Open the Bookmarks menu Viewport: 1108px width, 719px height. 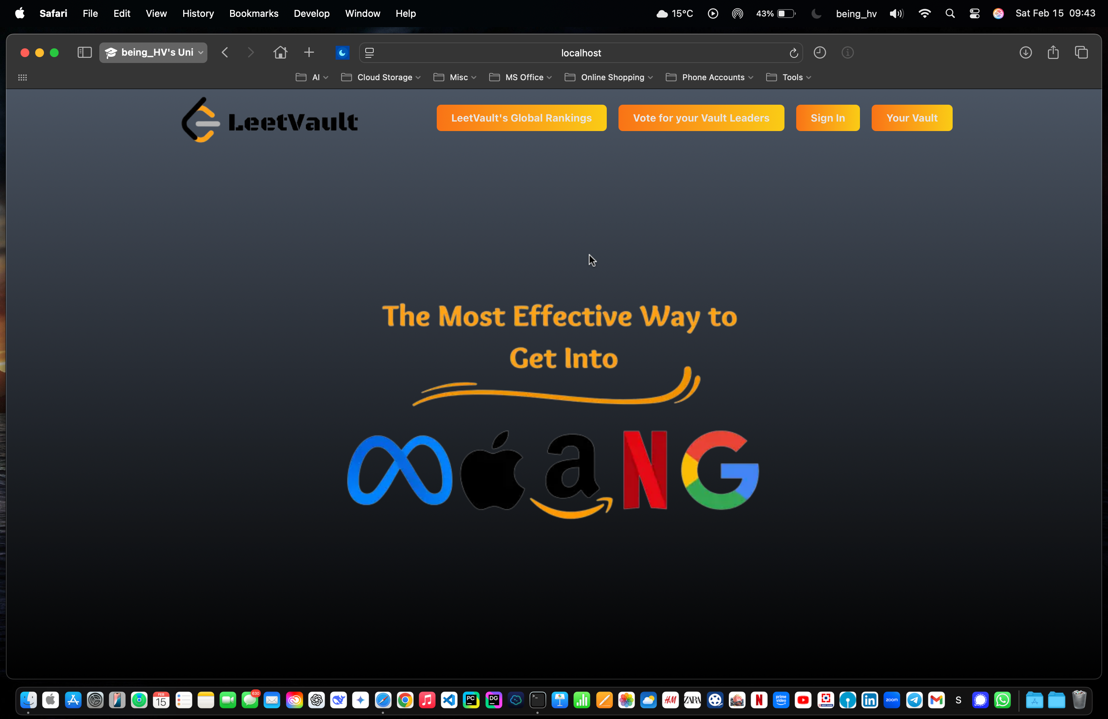click(x=253, y=14)
